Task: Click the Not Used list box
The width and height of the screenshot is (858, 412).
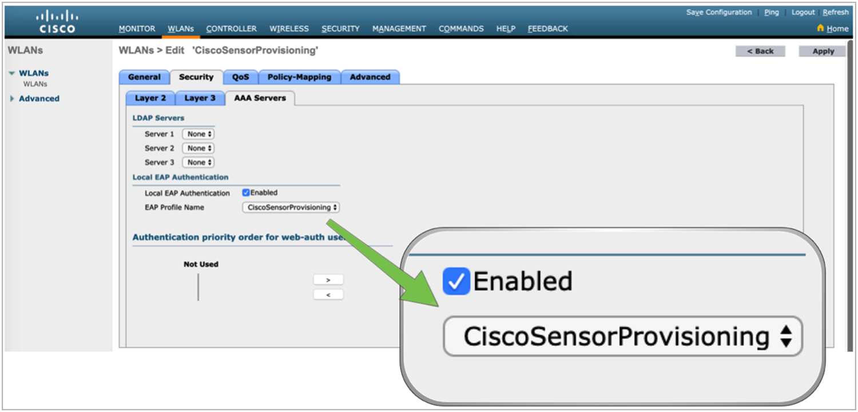Action: click(x=198, y=287)
